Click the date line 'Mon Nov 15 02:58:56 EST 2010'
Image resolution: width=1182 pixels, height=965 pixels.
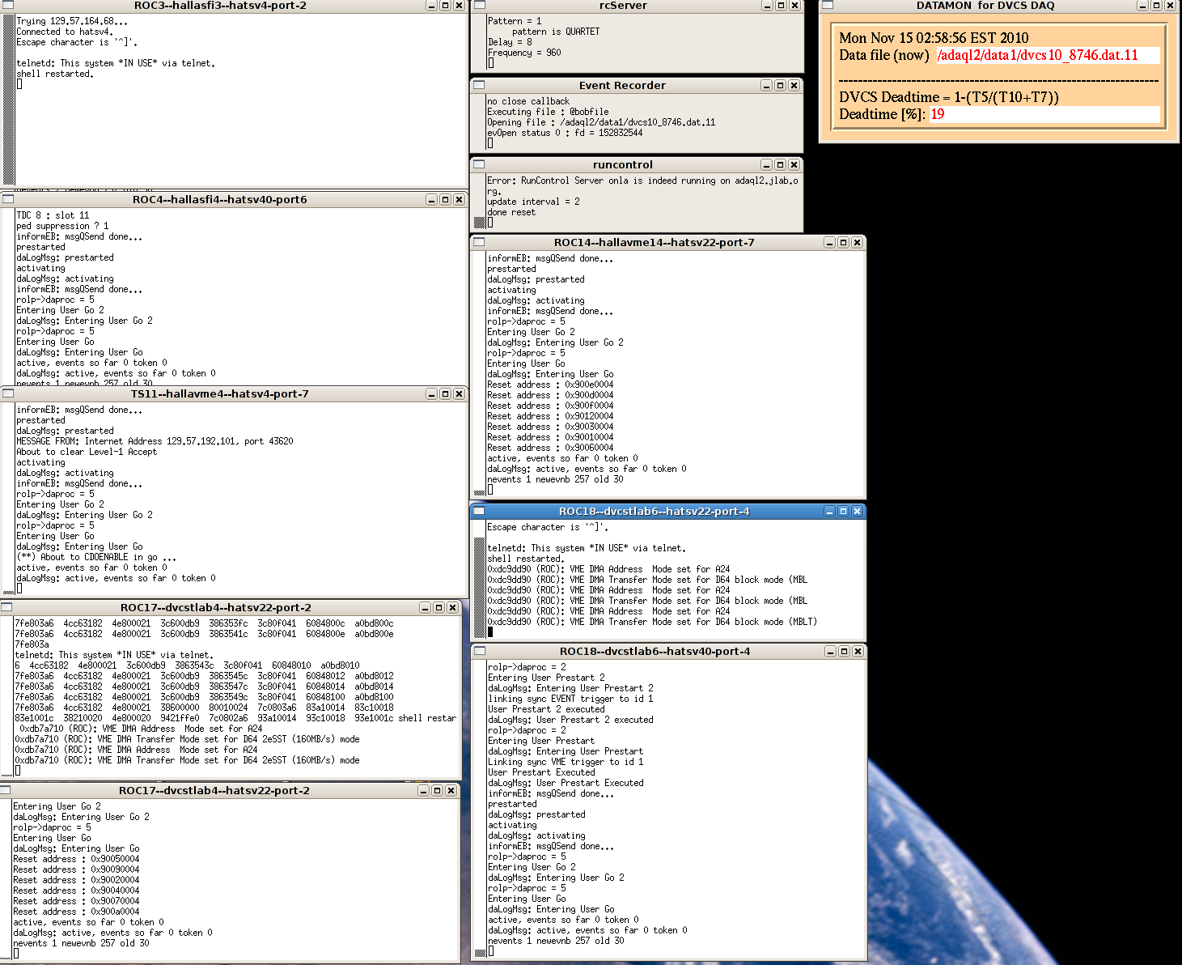pyautogui.click(x=934, y=37)
